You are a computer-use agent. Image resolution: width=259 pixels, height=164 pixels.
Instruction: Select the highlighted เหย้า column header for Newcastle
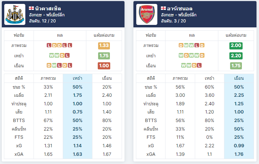coord(77,78)
